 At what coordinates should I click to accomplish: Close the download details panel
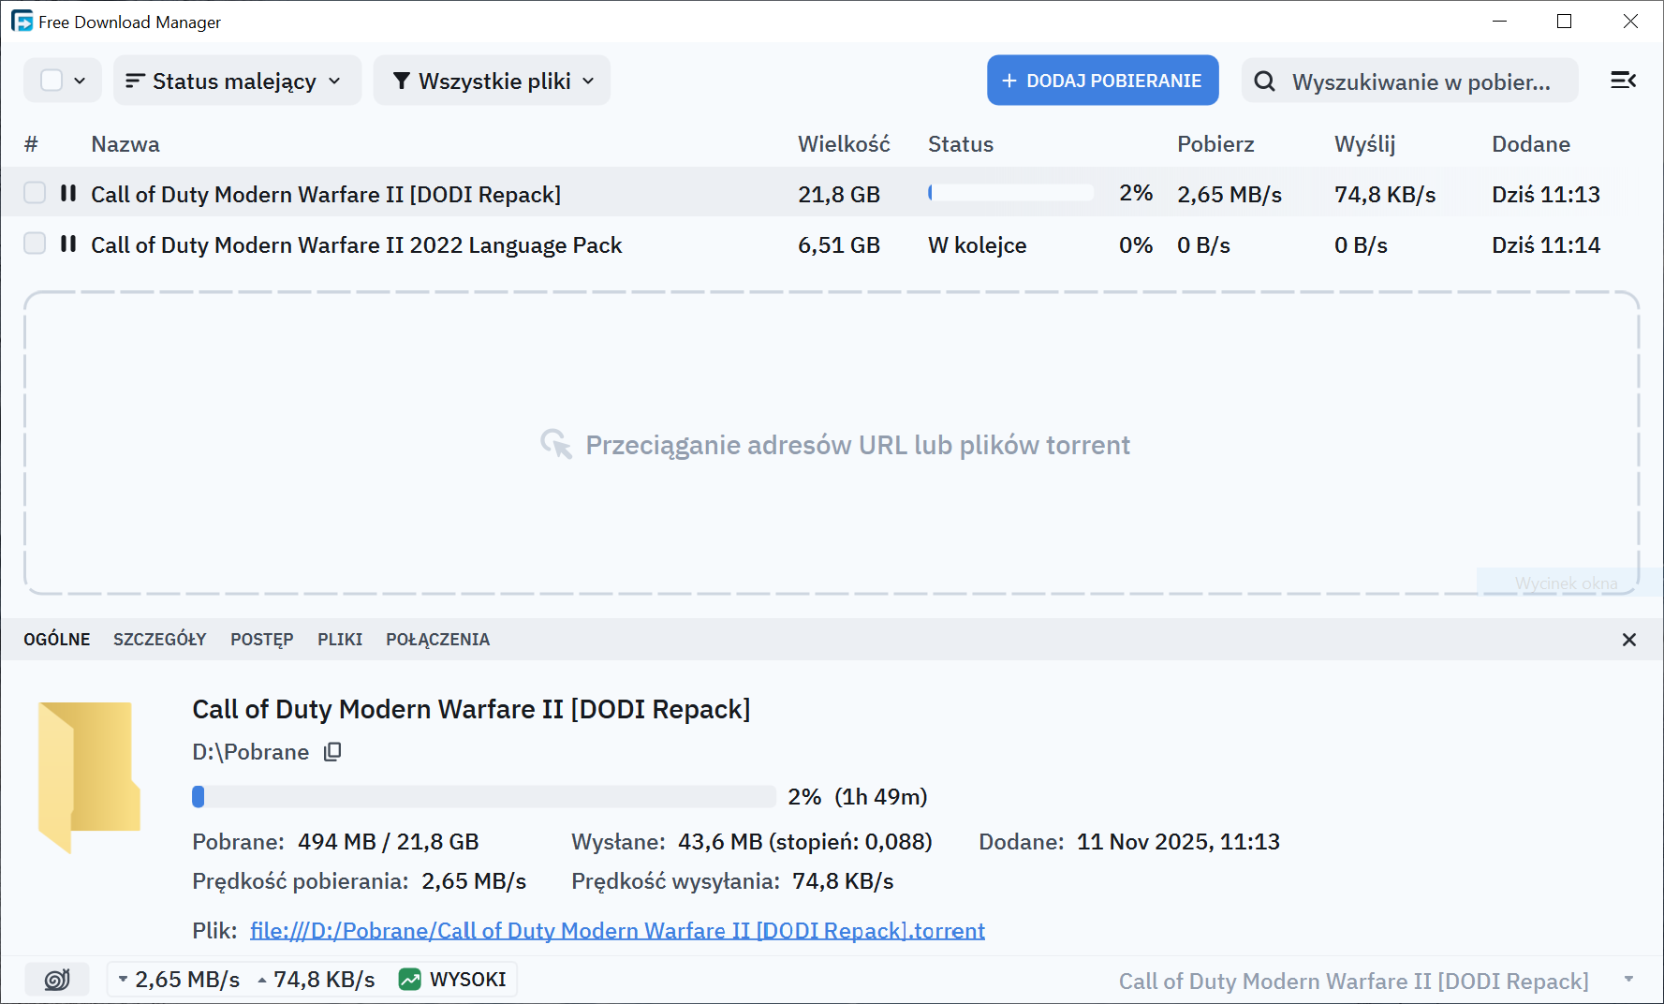pos(1628,640)
